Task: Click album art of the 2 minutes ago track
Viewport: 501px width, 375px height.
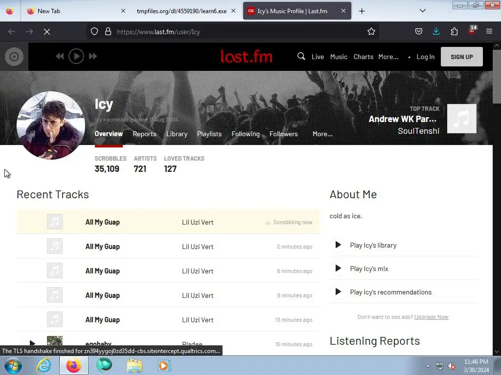Action: click(x=55, y=246)
